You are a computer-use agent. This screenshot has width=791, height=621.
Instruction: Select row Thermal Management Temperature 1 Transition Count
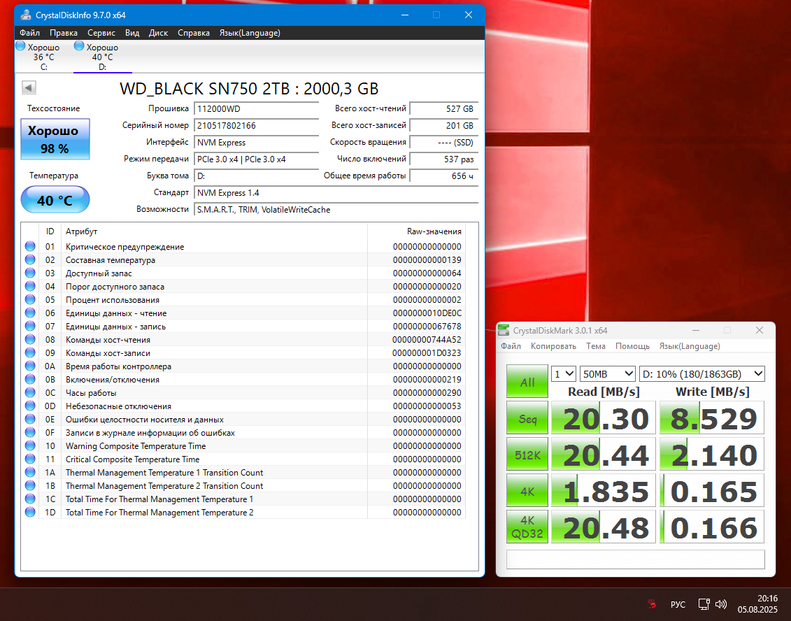pos(243,472)
